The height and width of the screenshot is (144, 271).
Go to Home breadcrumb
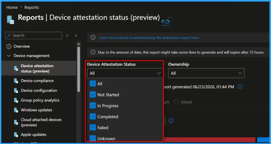tap(12, 7)
